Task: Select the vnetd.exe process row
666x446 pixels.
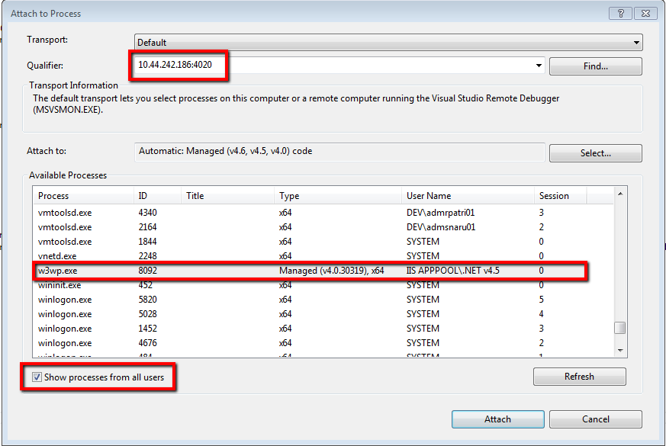Action: (229, 256)
